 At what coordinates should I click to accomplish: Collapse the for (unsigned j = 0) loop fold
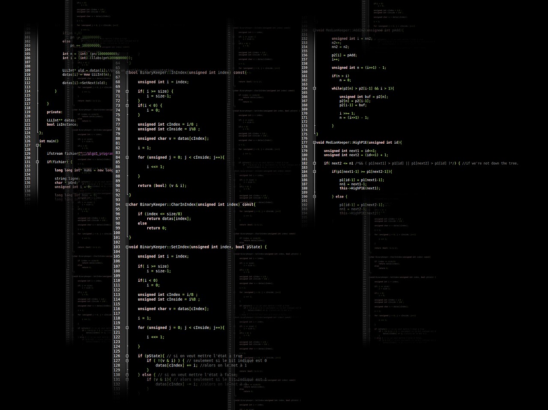128,157
